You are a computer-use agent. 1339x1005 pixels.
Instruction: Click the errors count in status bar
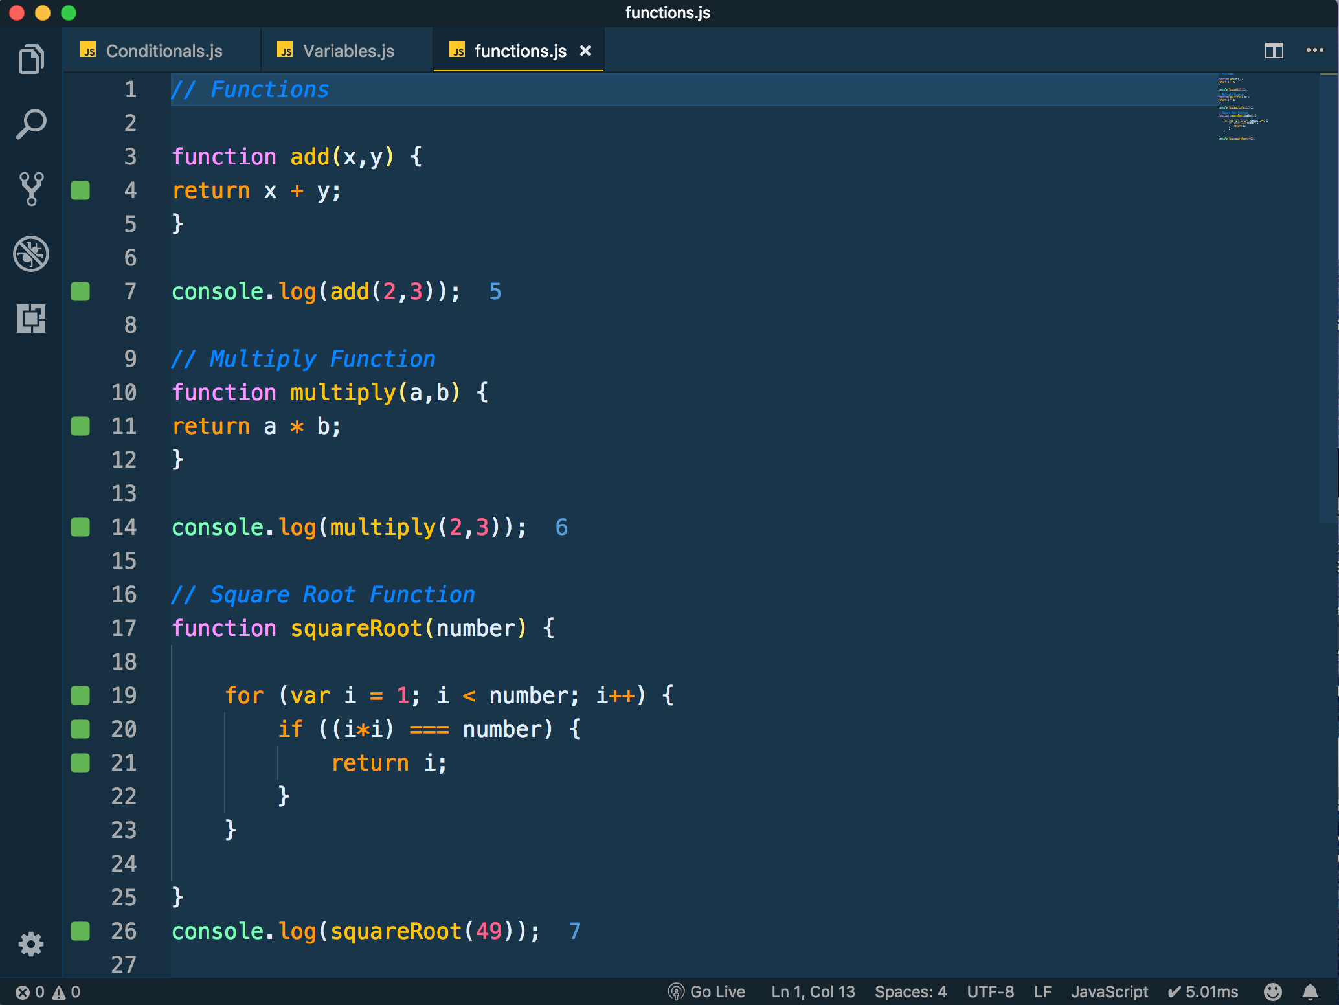click(x=30, y=992)
